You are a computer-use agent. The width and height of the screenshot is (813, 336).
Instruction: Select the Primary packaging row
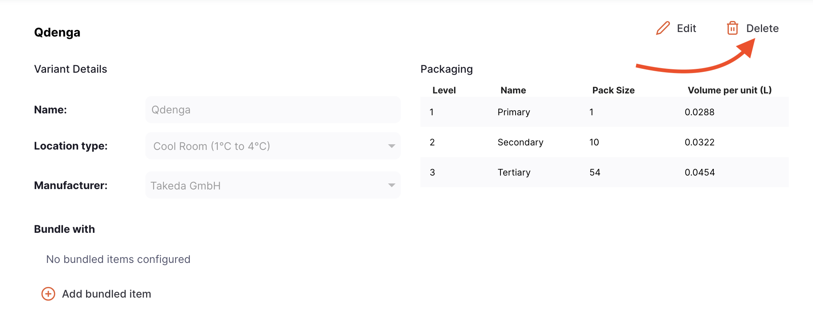click(604, 112)
